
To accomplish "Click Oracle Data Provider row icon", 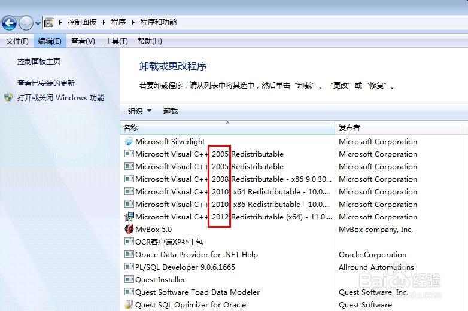I will point(129,254).
